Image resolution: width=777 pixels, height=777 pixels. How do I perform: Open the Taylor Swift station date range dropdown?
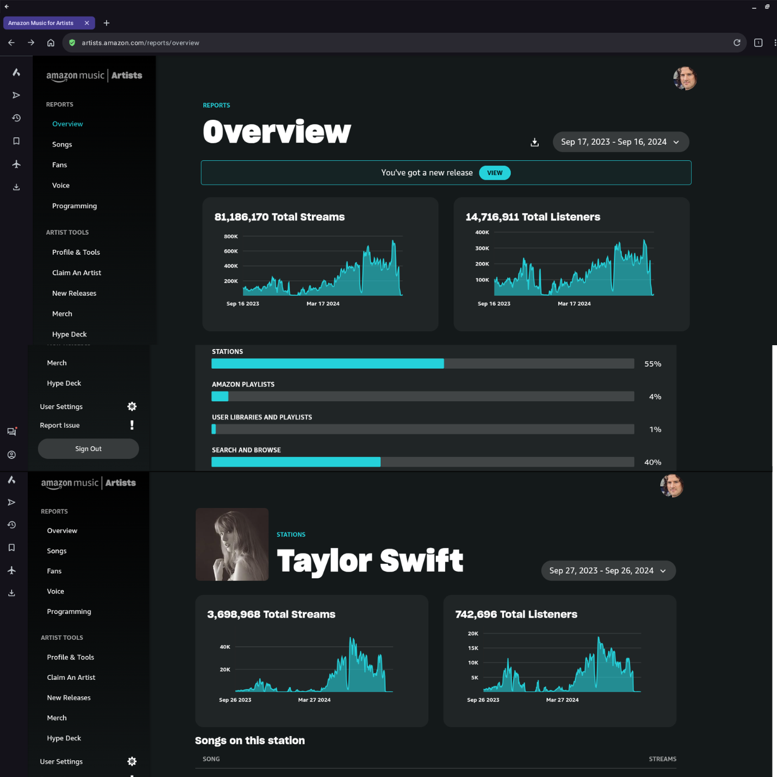click(x=608, y=570)
